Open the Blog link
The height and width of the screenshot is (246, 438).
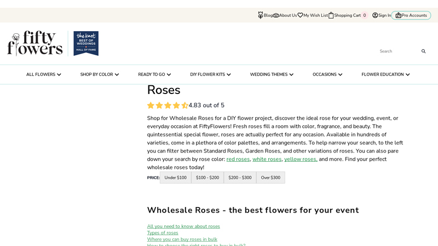click(x=268, y=15)
